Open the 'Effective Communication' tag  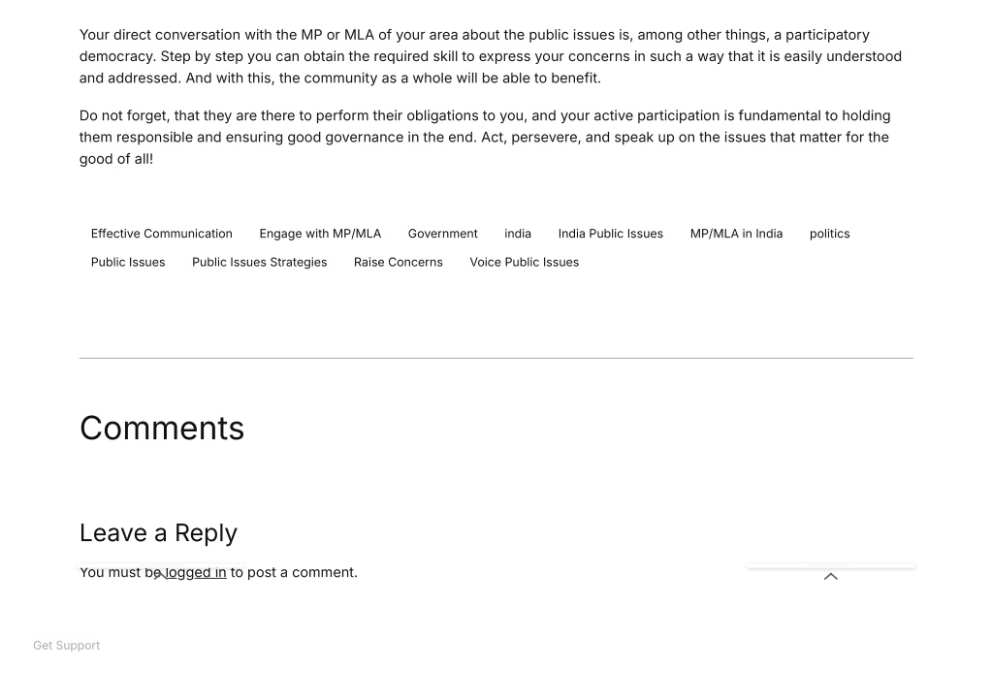(161, 234)
